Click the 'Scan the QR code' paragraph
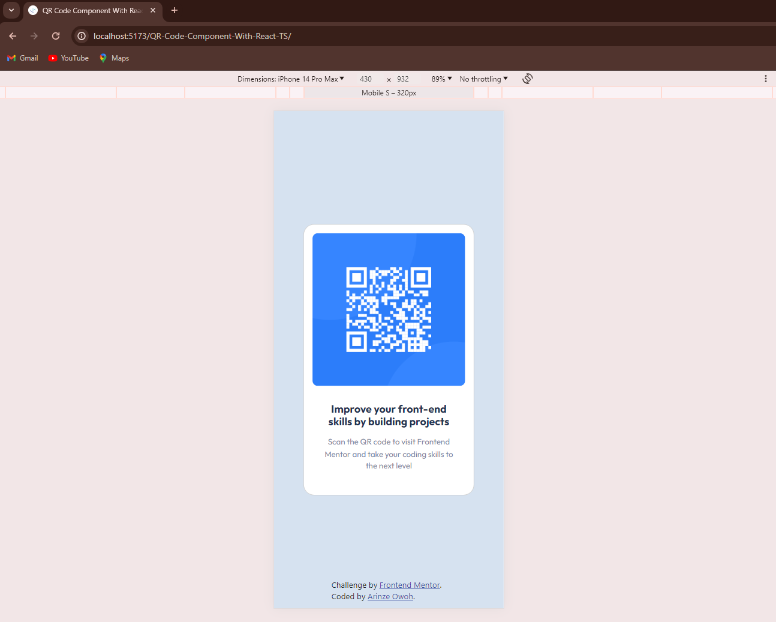Viewport: 776px width, 622px height. pos(389,453)
